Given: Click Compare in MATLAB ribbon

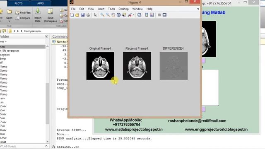Looking at the screenshot, I should coord(23,18).
